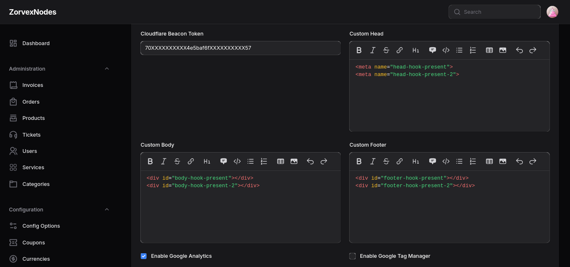The width and height of the screenshot is (570, 267).
Task: Go to Tickets in the sidebar
Action: coord(31,135)
